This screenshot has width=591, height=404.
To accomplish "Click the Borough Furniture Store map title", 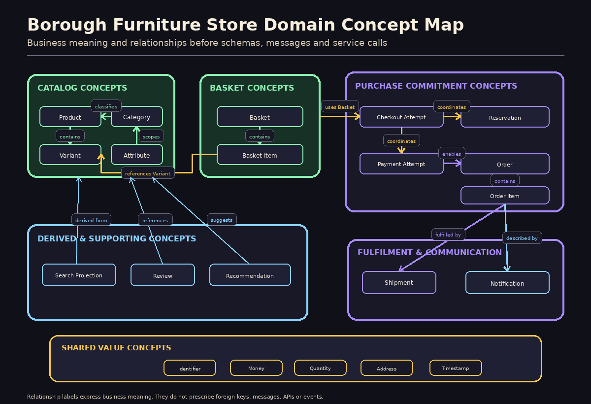I will pyautogui.click(x=245, y=25).
